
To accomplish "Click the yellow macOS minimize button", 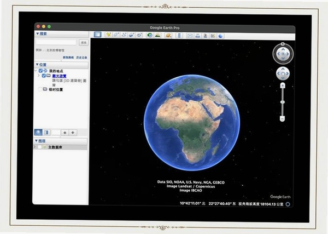I will (x=44, y=26).
